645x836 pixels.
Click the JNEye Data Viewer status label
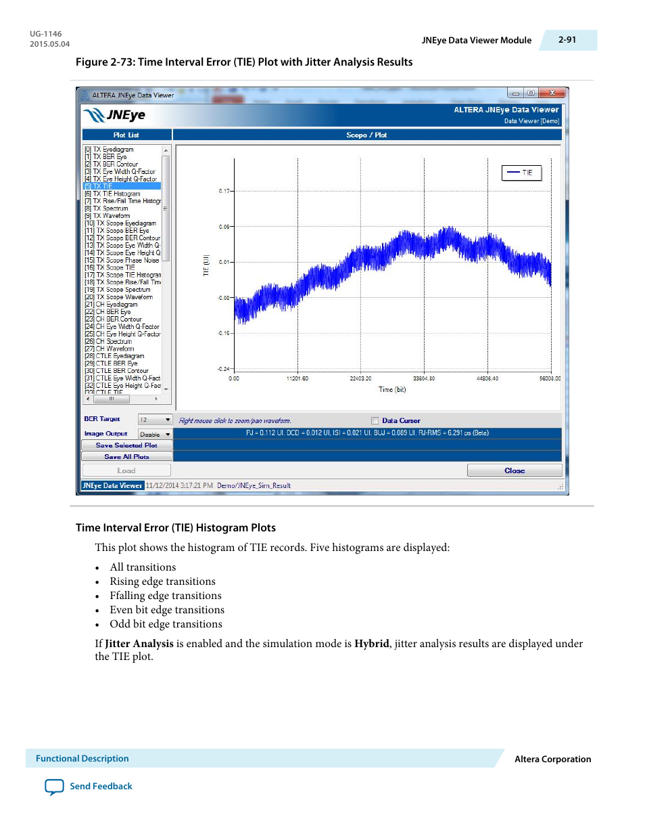point(112,486)
